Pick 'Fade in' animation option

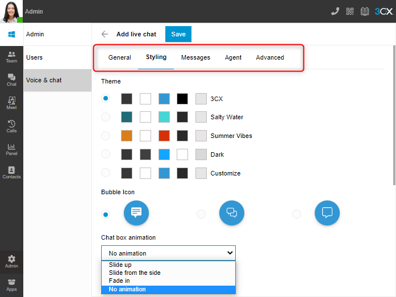click(x=119, y=281)
